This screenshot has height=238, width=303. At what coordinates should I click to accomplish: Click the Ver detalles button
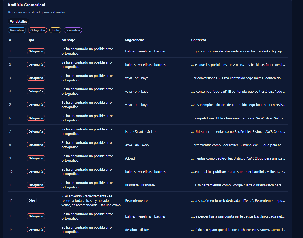point(18,22)
